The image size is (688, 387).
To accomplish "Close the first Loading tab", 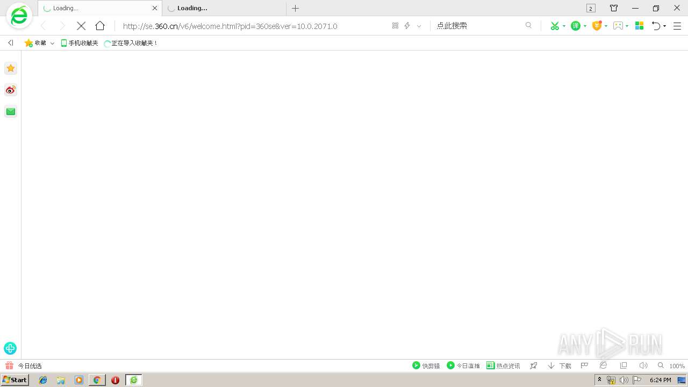I will click(155, 8).
